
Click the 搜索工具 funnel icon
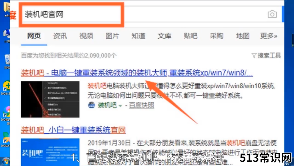pos(254,56)
